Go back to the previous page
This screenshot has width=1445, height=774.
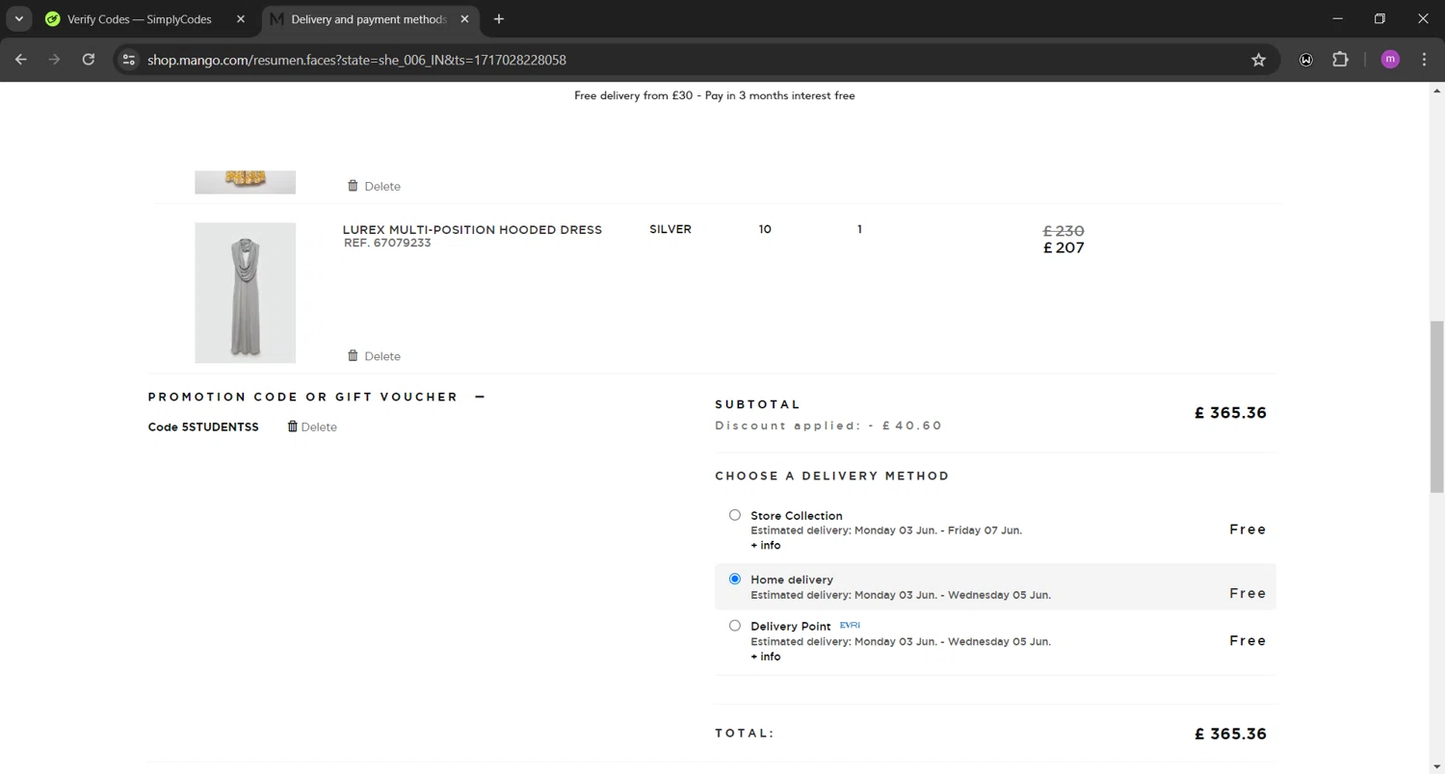point(21,60)
